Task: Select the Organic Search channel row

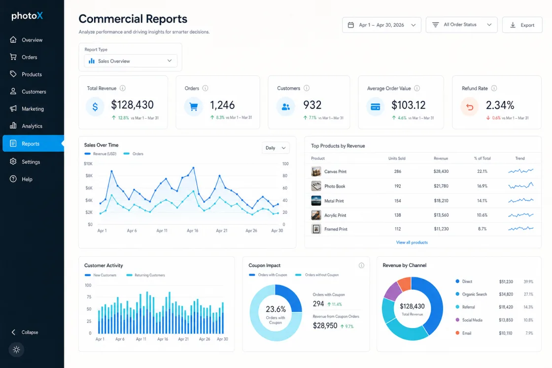Action: tap(494, 294)
